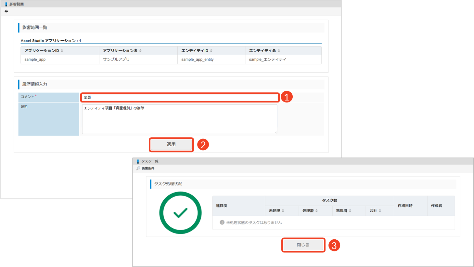Sort the 無視済 task column
Screen dimensions: 474x267
pos(350,211)
